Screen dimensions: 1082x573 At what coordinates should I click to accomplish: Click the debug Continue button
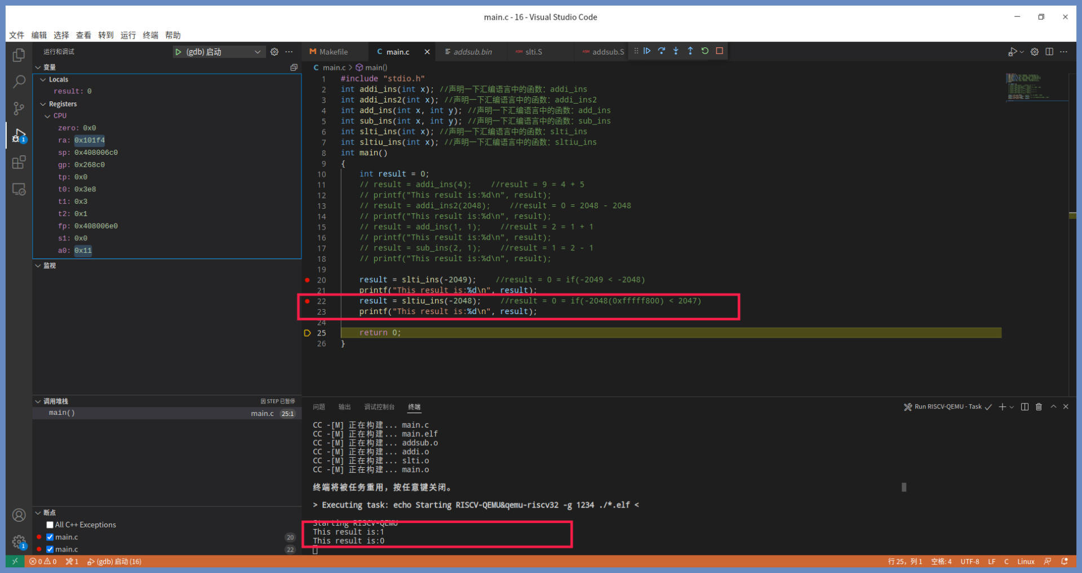pyautogui.click(x=647, y=51)
